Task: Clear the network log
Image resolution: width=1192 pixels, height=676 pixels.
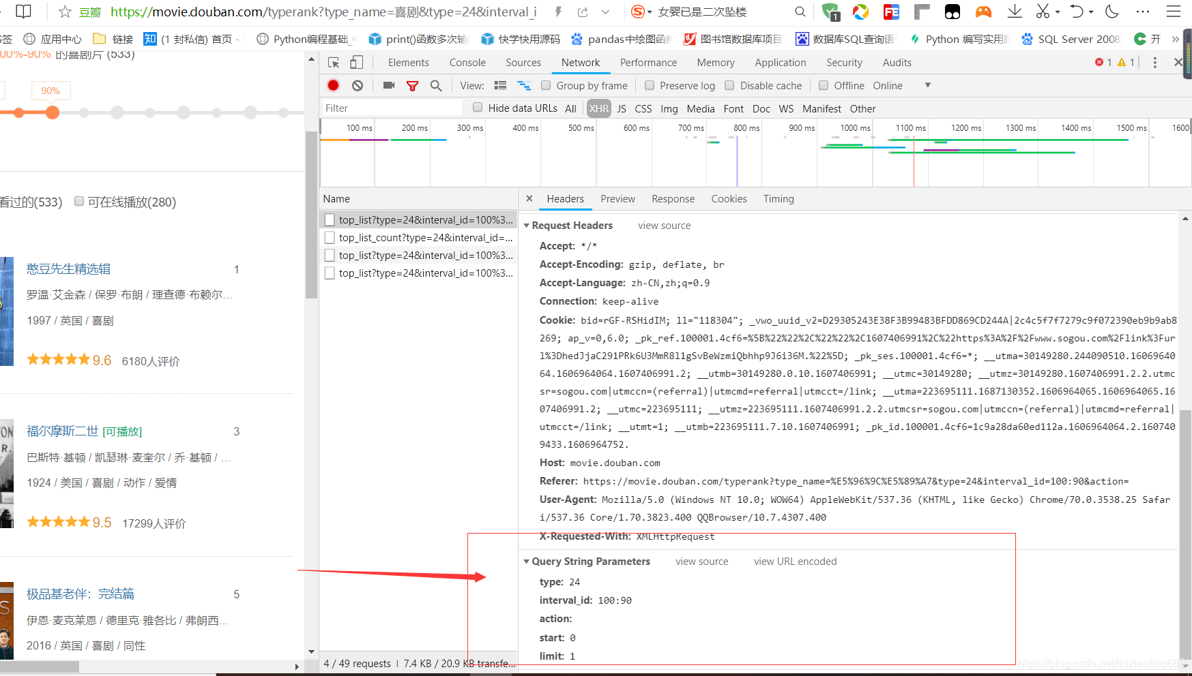Action: pos(358,85)
